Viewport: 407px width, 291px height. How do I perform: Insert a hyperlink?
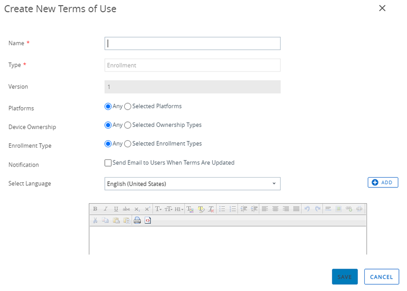click(x=349, y=209)
